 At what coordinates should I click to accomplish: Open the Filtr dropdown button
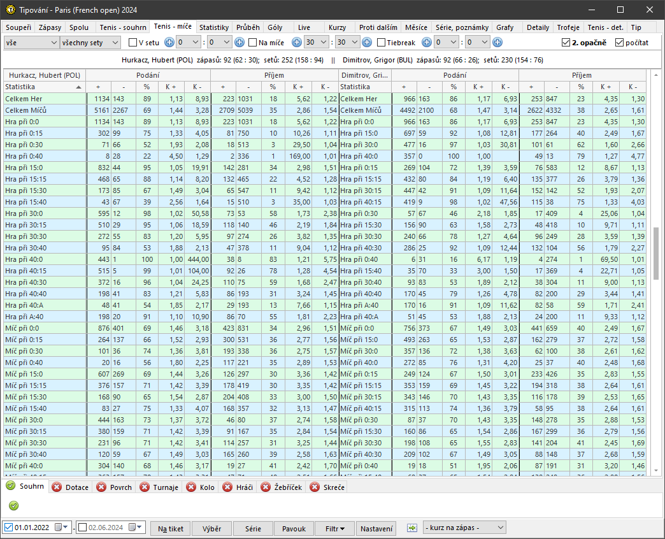[x=335, y=528]
